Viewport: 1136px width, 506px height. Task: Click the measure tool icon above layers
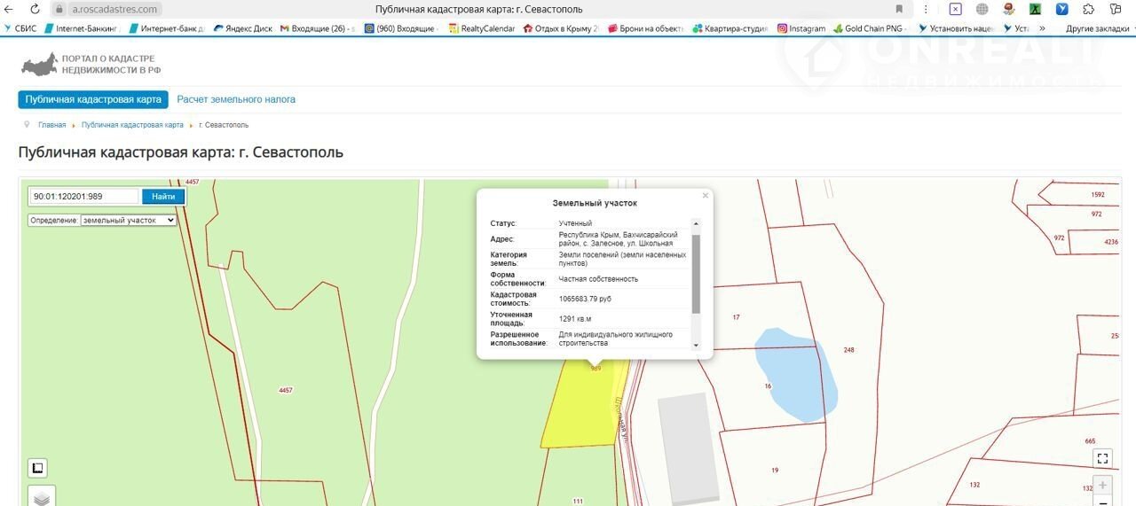click(37, 468)
